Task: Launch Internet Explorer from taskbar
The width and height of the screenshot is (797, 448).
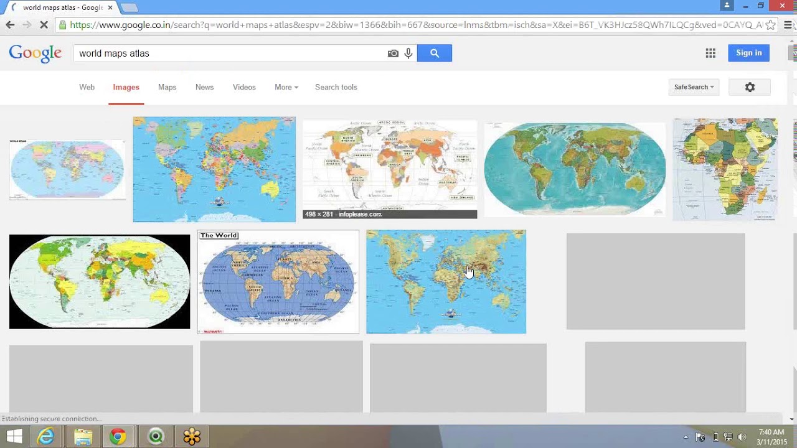Action: (x=46, y=437)
